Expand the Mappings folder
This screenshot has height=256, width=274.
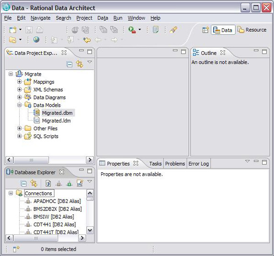click(x=19, y=82)
